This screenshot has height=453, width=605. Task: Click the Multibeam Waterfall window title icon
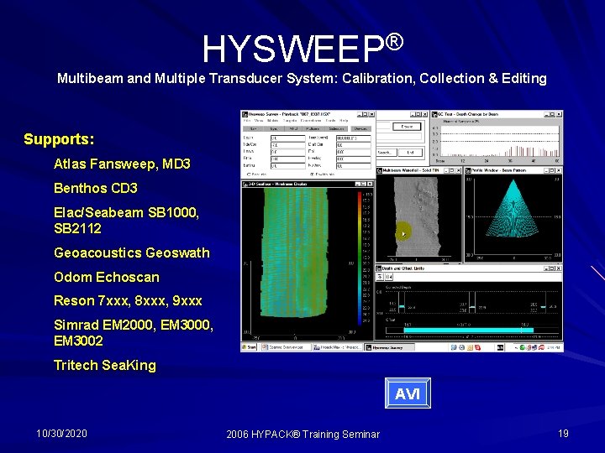[379, 170]
